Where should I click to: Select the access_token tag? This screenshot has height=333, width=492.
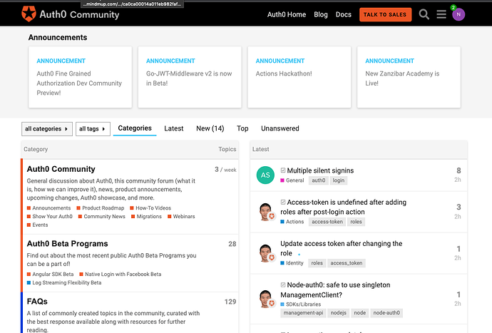[x=347, y=263]
